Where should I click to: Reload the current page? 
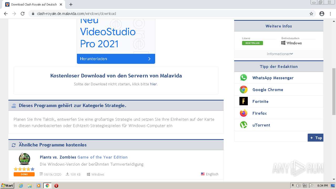point(23,14)
